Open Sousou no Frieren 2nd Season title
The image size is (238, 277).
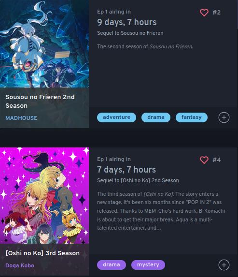click(40, 101)
